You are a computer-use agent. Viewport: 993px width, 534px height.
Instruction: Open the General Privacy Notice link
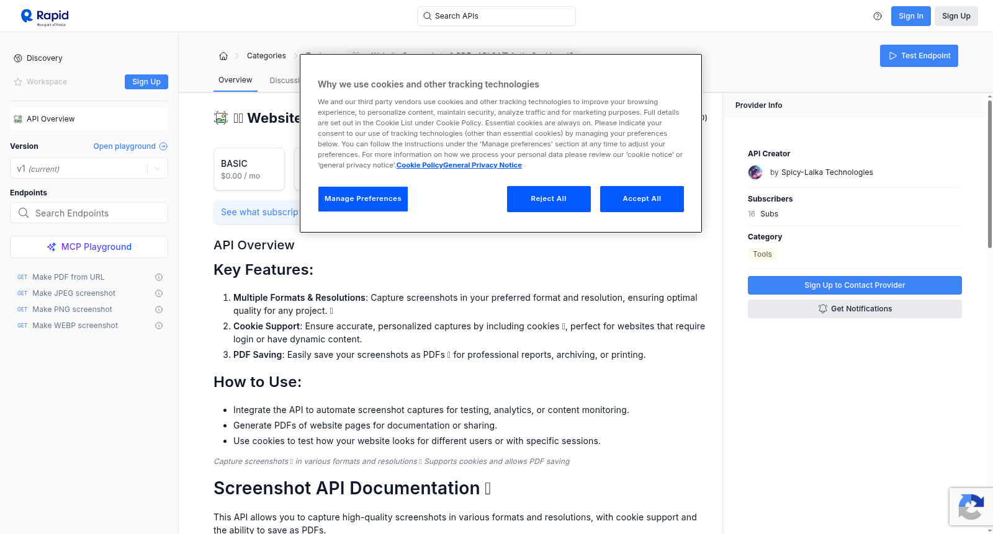pos(483,165)
